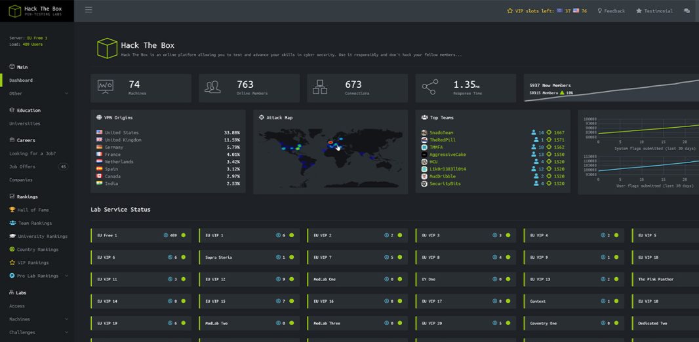This screenshot has width=699, height=342.
Task: Open the Testimonial link
Action: (x=654, y=10)
